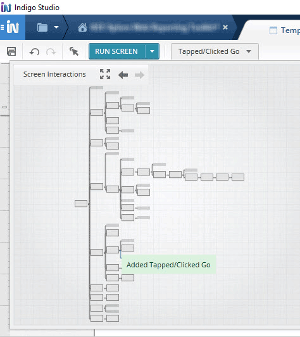Switch to the Temp tab
Image resolution: width=300 pixels, height=337 pixels.
point(285,30)
